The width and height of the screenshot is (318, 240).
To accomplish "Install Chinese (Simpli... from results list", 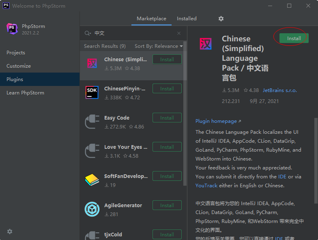I will click(x=167, y=59).
